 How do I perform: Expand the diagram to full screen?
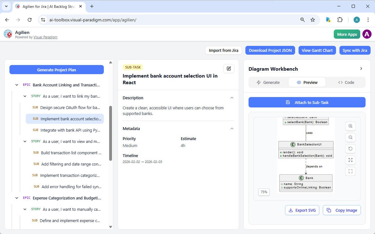point(350,160)
